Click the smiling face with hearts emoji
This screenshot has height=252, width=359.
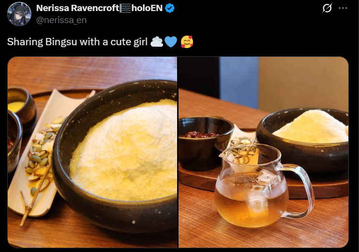[187, 42]
